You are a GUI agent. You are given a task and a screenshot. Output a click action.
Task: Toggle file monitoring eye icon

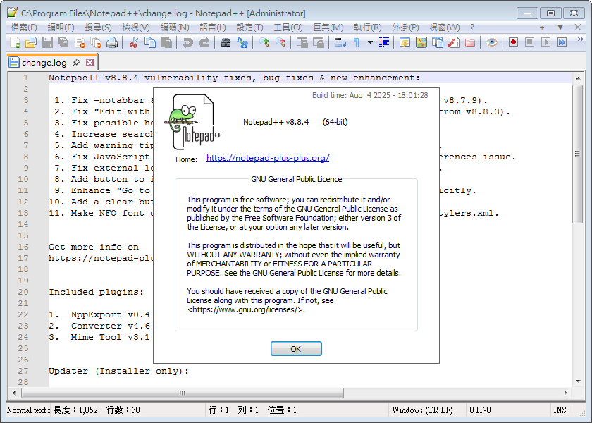(x=492, y=42)
